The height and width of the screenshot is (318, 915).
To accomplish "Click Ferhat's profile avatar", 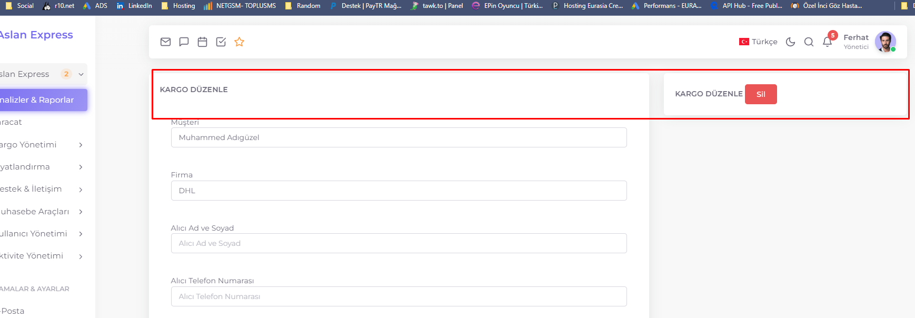I will point(885,42).
